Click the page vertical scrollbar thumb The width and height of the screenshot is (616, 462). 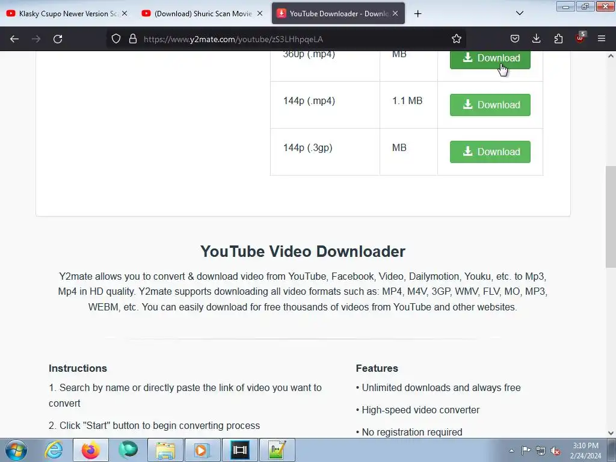tap(611, 217)
